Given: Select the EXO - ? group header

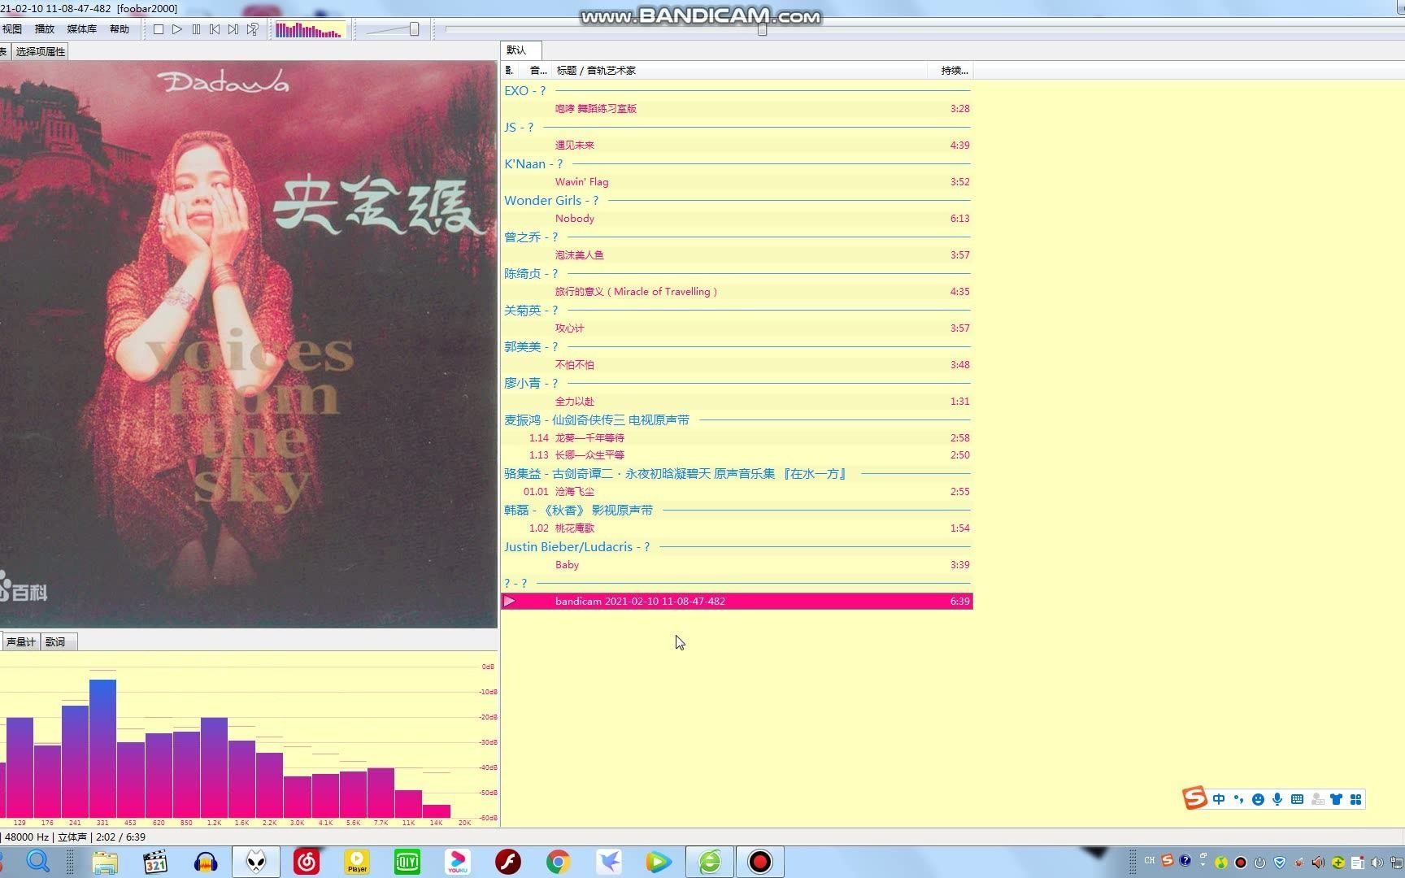Looking at the screenshot, I should [x=737, y=91].
